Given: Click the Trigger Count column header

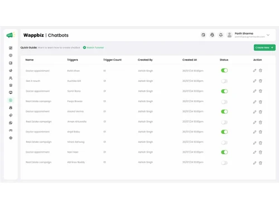Looking at the screenshot, I should point(112,60).
